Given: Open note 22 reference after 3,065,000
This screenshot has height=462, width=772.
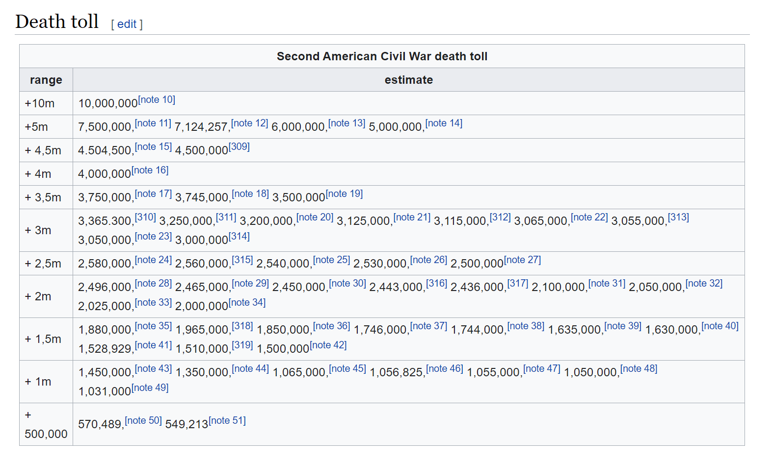Looking at the screenshot, I should click(x=589, y=217).
